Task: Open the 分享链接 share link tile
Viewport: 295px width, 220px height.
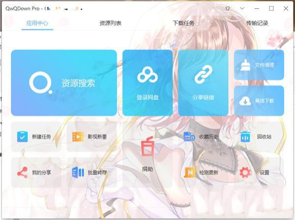Action: coord(203,76)
